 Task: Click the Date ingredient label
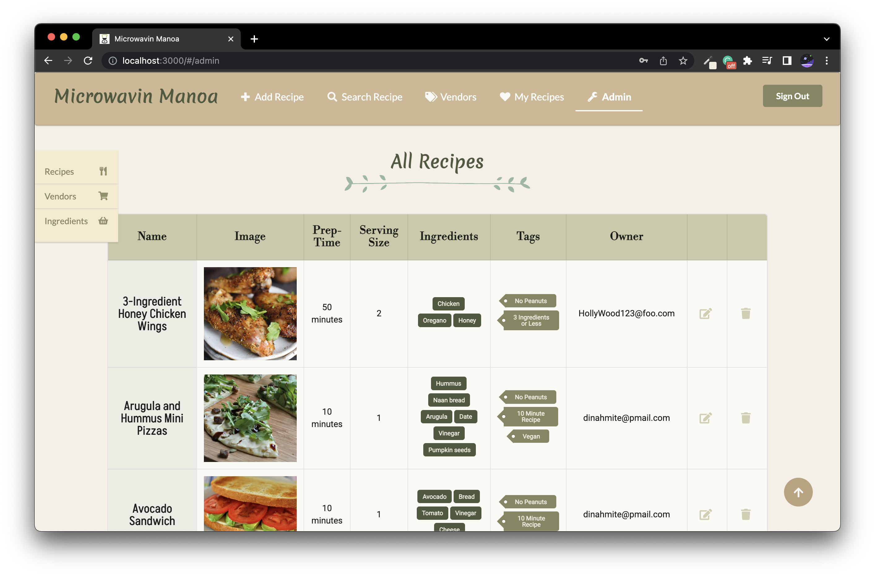(x=465, y=417)
